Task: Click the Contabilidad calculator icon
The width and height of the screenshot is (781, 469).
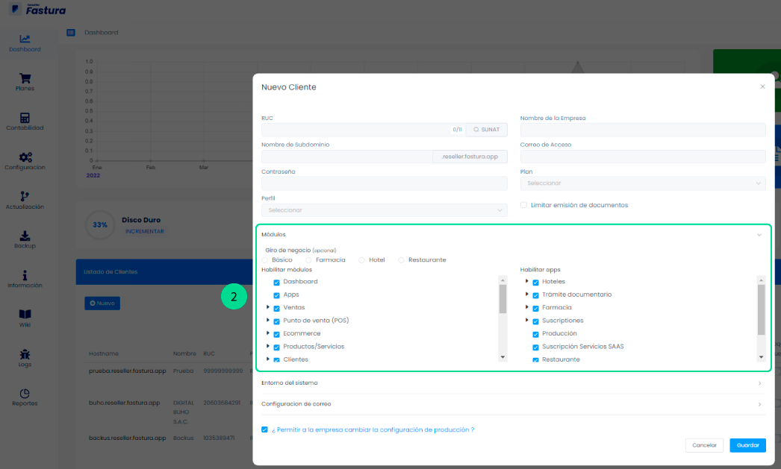Action: 25,118
